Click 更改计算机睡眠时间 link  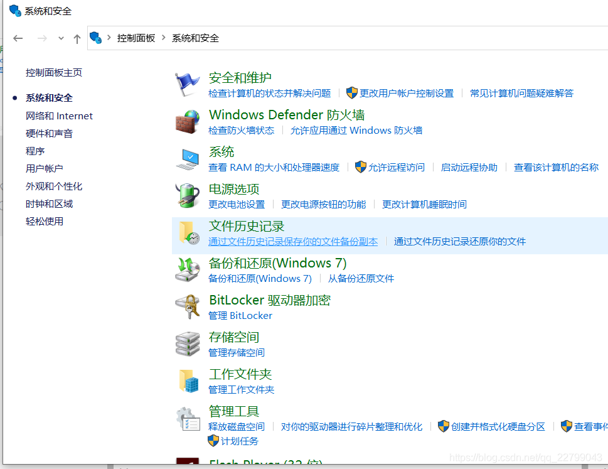point(424,205)
